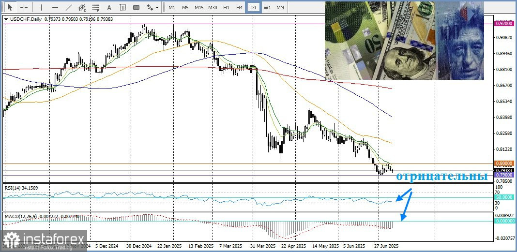Image resolution: width=517 pixels, height=252 pixels.
Task: Click the 5 Dec 2024 date label
Action: (x=107, y=246)
